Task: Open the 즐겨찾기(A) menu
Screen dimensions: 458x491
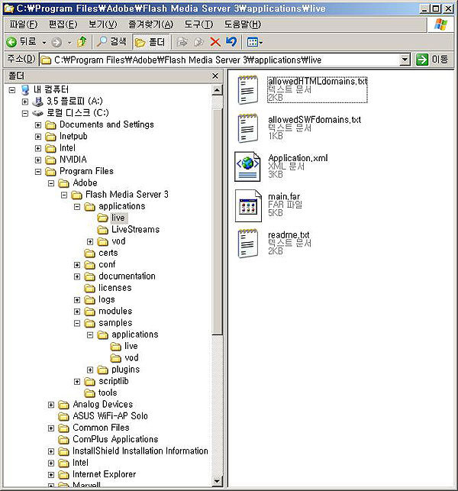Action: tap(150, 24)
